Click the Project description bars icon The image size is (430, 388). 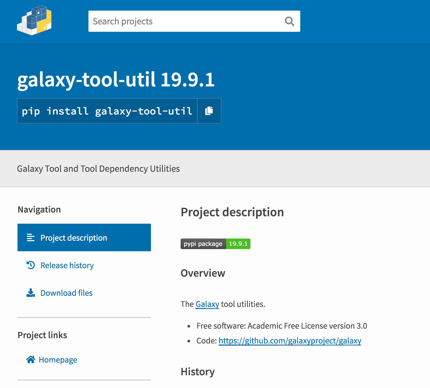click(x=30, y=237)
